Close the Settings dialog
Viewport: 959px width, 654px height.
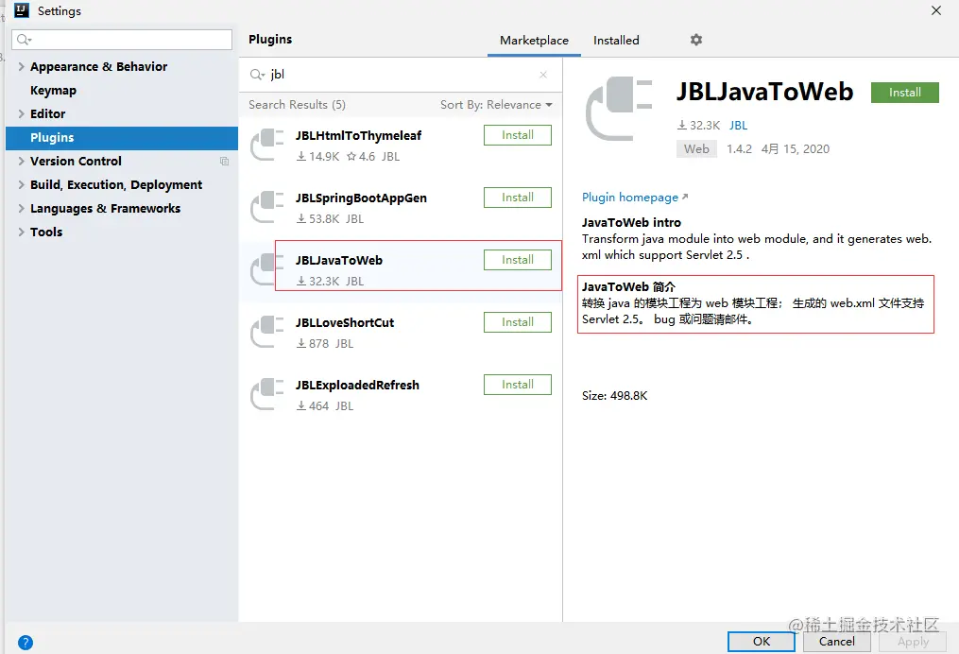(935, 10)
